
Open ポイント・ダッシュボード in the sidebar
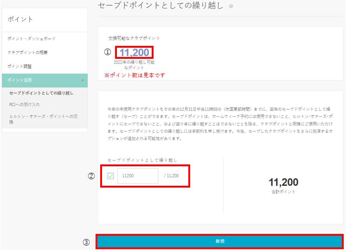coord(32,38)
